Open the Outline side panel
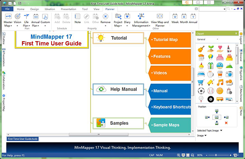 (4, 38)
